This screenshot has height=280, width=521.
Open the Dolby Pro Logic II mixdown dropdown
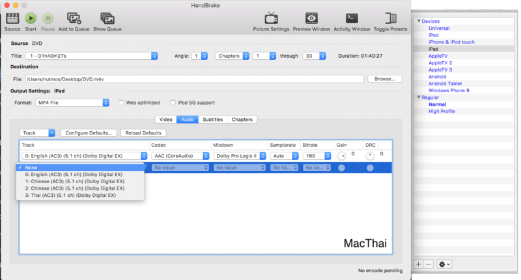pyautogui.click(x=240, y=156)
